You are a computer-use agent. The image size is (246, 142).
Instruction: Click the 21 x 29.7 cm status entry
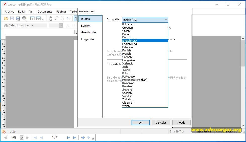pos(177,131)
